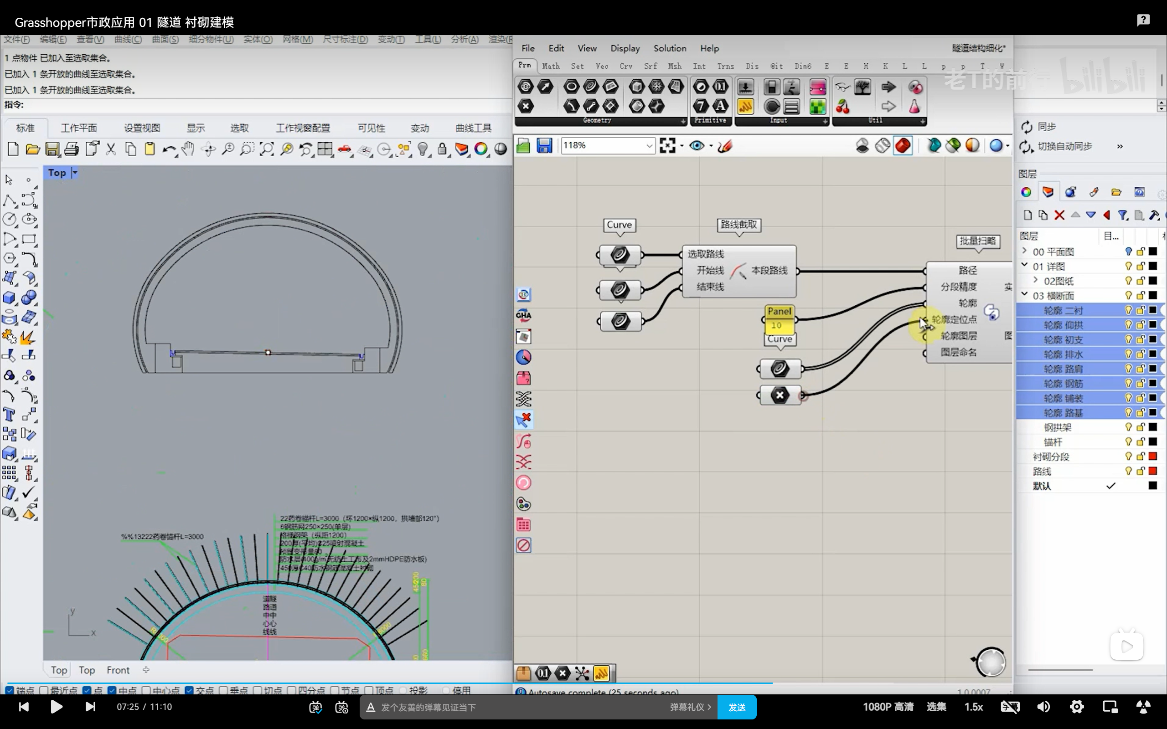
Task: Expand the 00 平面图 layer
Action: tap(1024, 251)
